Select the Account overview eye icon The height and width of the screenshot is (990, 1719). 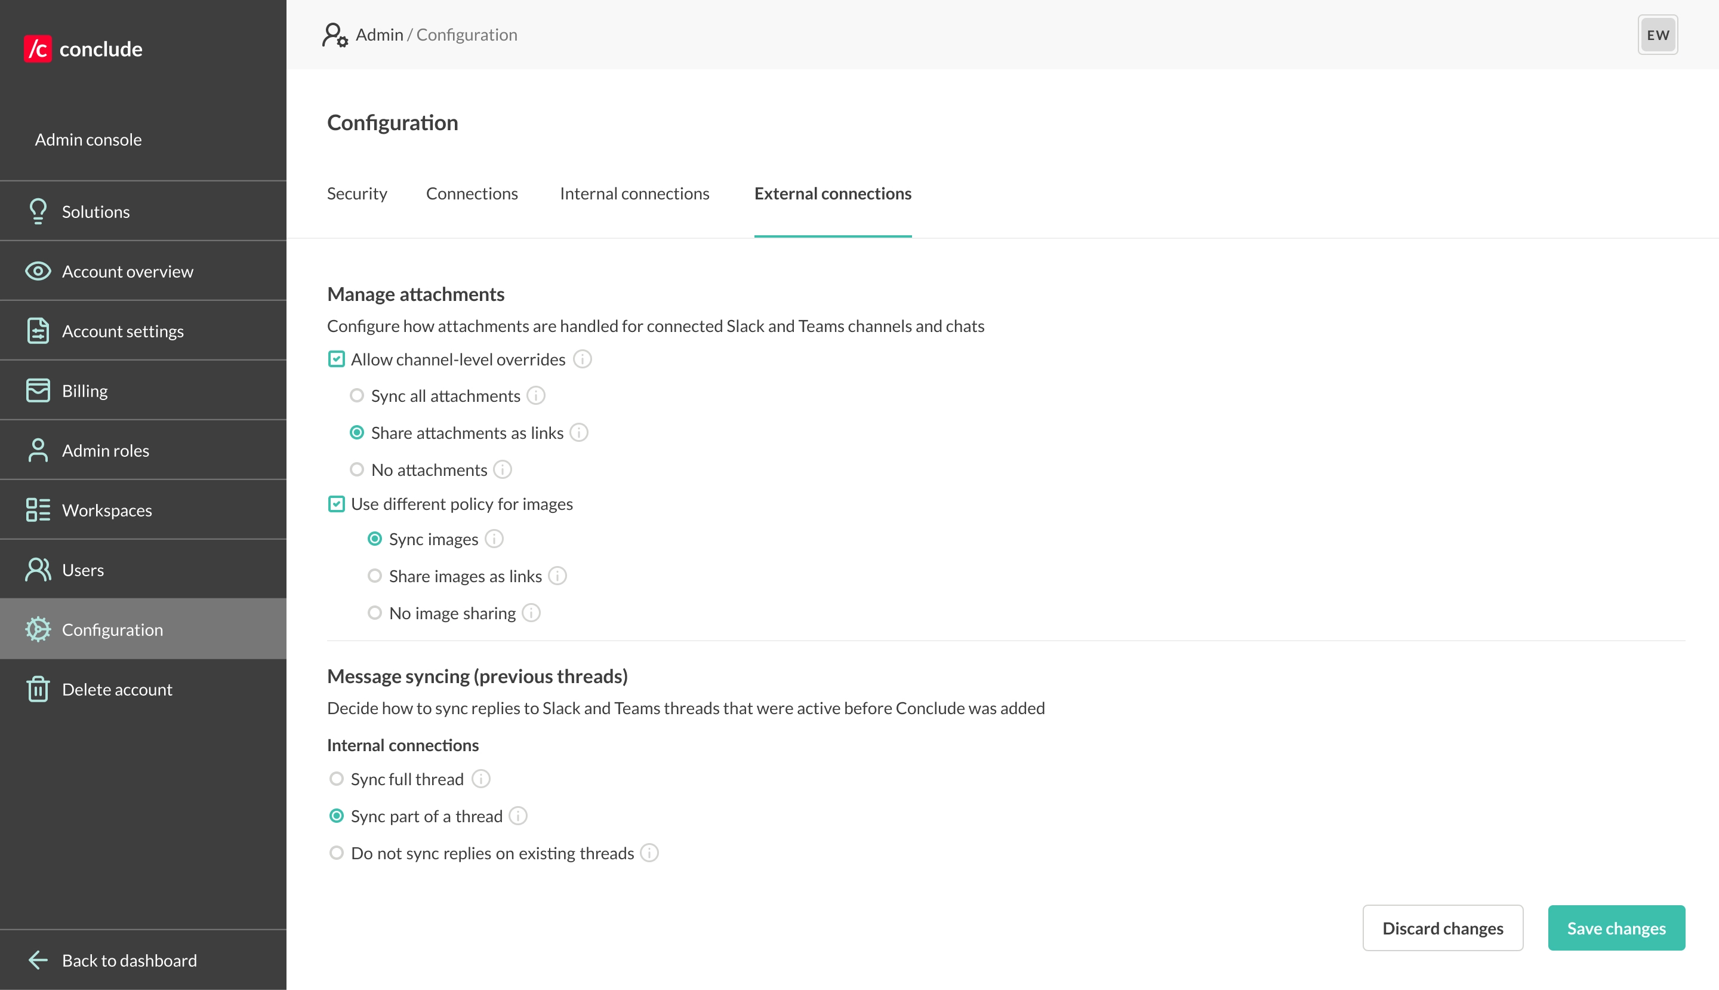tap(38, 270)
